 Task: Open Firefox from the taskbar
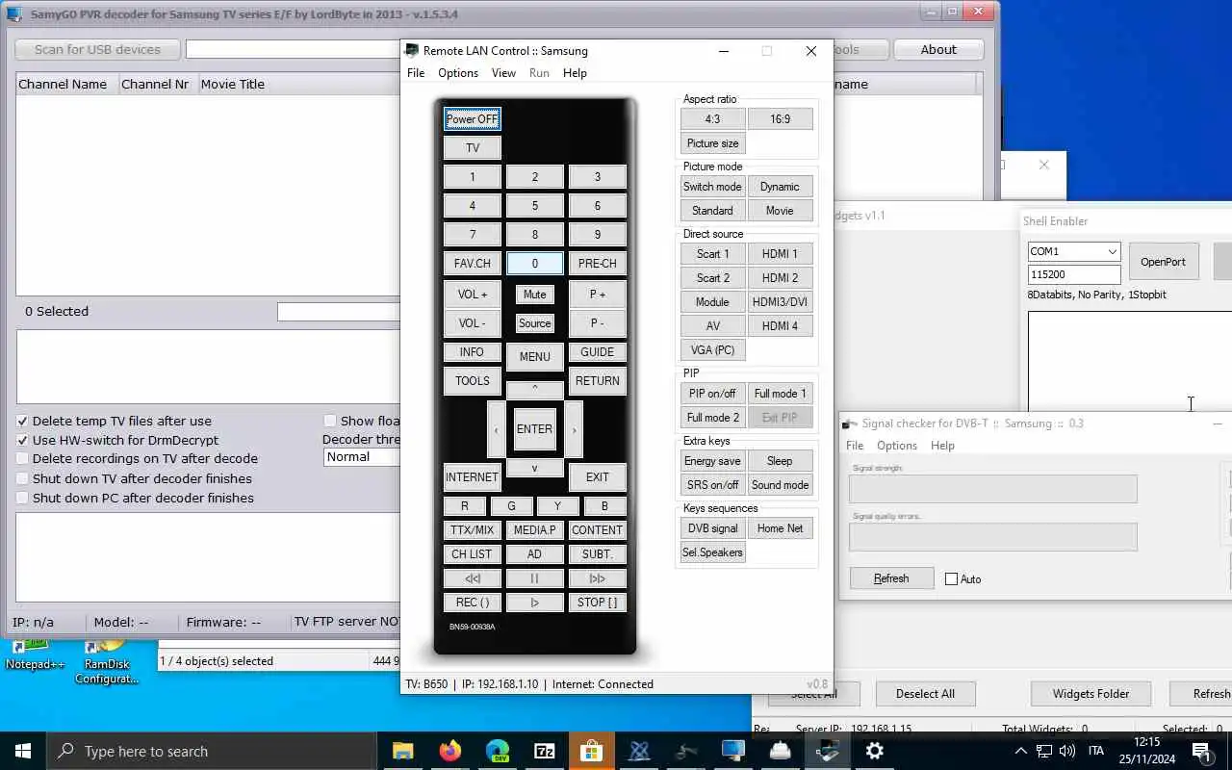click(449, 751)
